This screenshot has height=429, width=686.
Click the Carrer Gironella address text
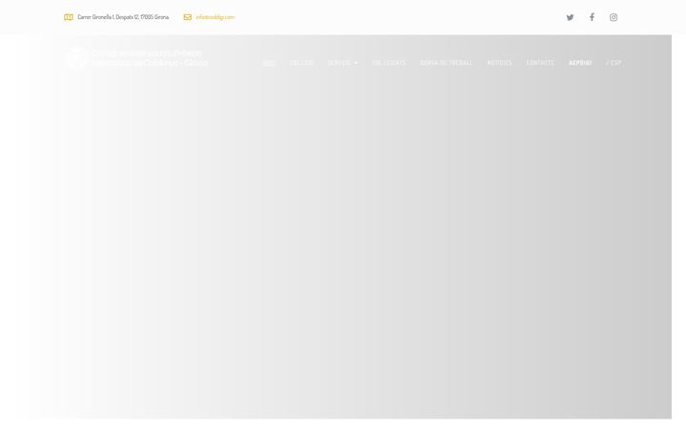123,17
